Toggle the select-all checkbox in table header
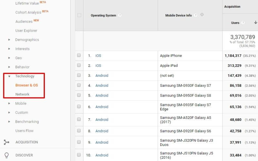This screenshot has height=161, width=258. coord(79,15)
